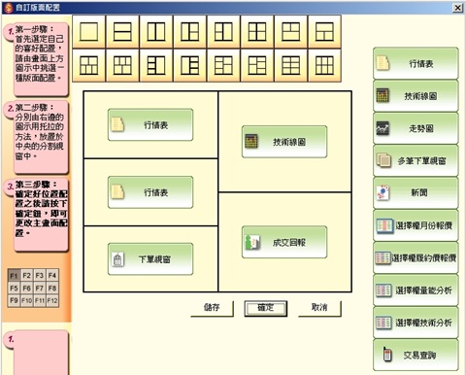Select layout with two top, three bottom panes
The image size is (466, 375).
click(88, 65)
